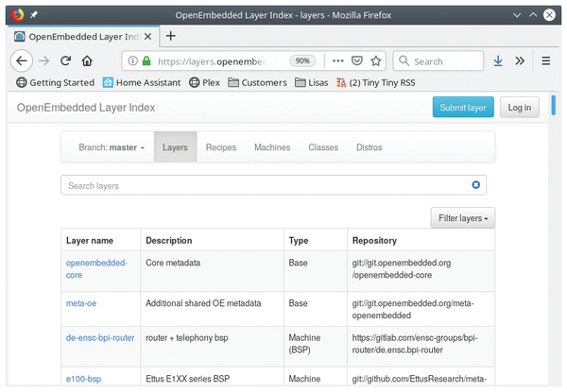Open Customers bookmarks folder
Viewport: 567px width, 392px height.
click(257, 83)
